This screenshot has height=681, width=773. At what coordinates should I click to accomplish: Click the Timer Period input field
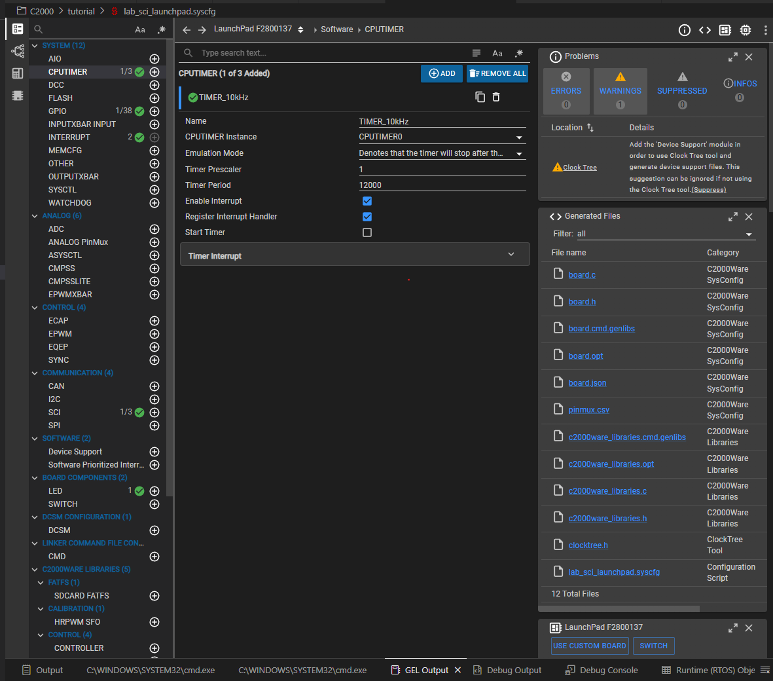[442, 185]
